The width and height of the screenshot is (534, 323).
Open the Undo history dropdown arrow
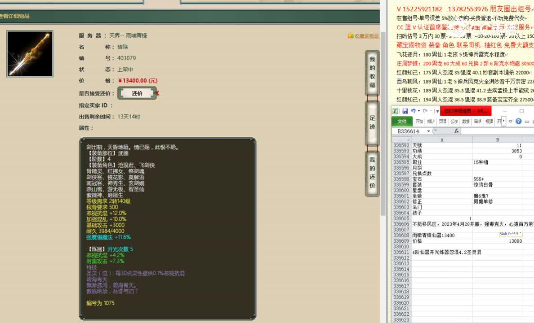point(418,111)
